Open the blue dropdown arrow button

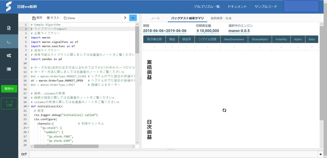(133, 18)
